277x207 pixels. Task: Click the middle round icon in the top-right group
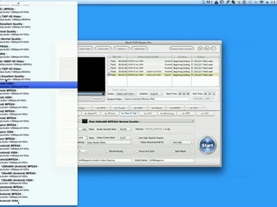coord(207,49)
